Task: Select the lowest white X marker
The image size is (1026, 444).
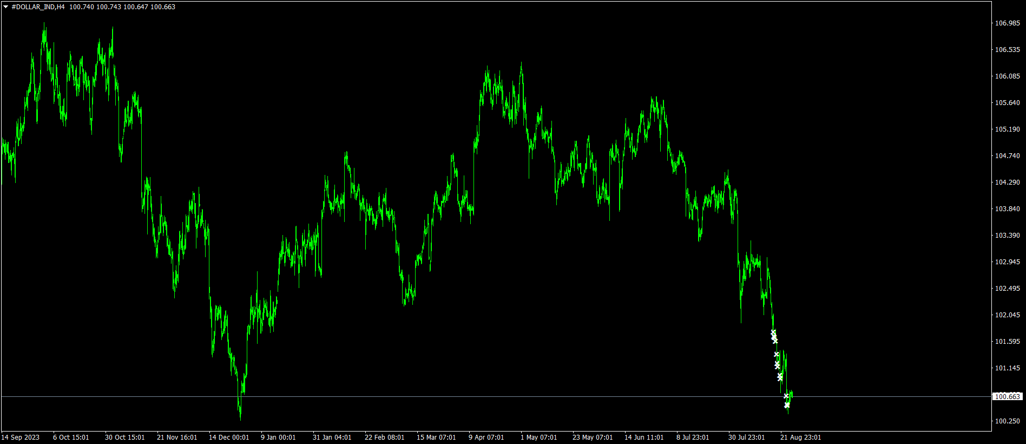Action: pos(787,405)
